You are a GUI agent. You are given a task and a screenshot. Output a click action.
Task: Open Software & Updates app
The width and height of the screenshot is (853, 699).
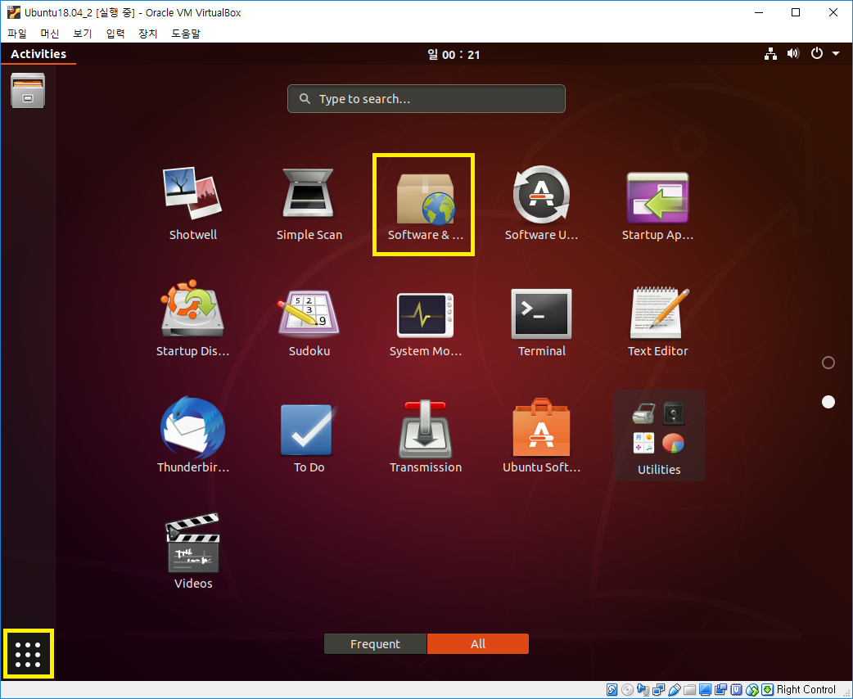pos(425,204)
